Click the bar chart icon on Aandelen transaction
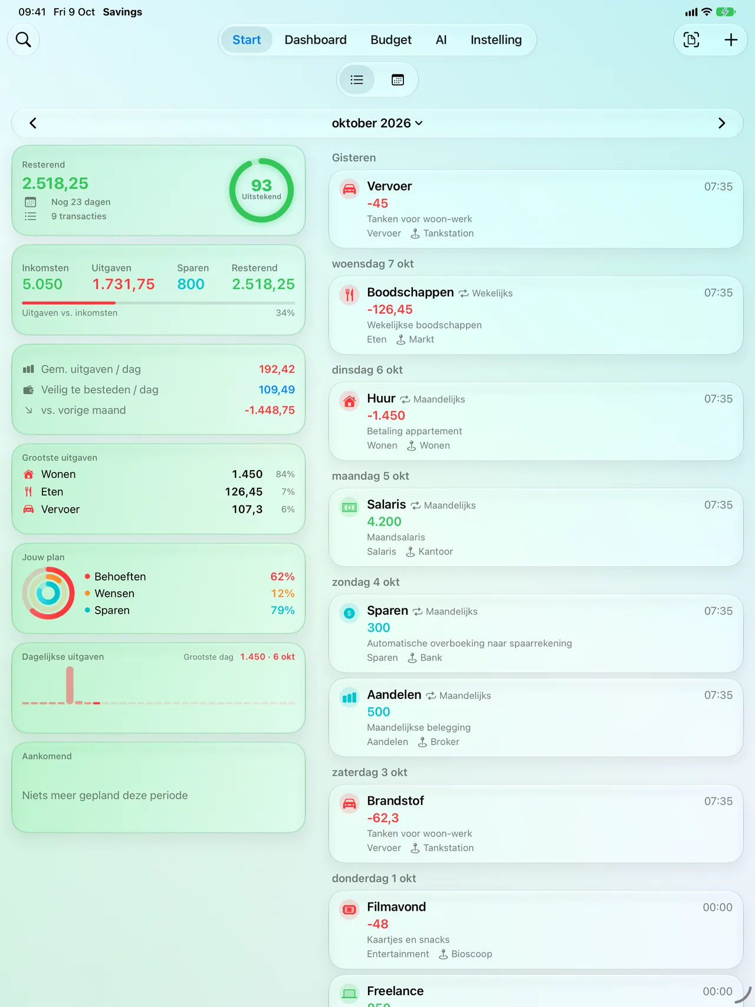Image resolution: width=755 pixels, height=1007 pixels. (350, 698)
